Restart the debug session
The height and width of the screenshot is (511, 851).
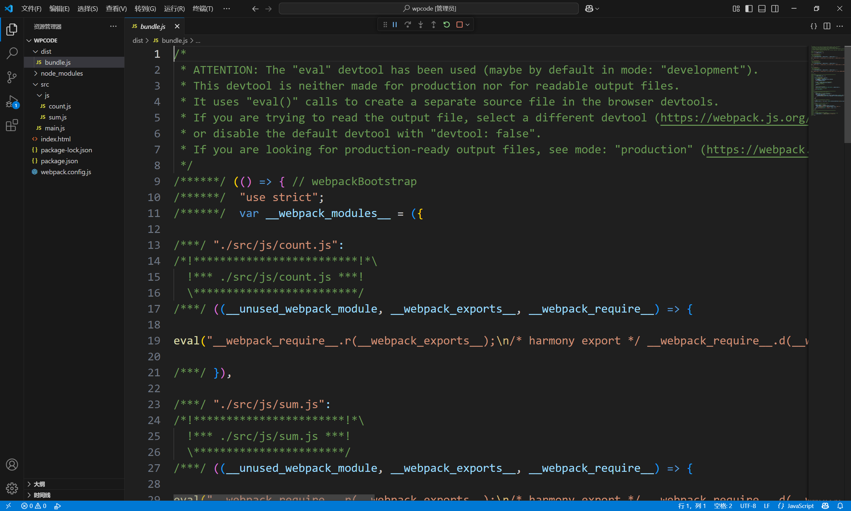[x=446, y=25]
